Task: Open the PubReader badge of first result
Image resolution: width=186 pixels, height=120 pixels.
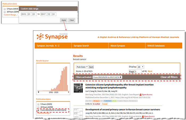Action: [x=108, y=101]
